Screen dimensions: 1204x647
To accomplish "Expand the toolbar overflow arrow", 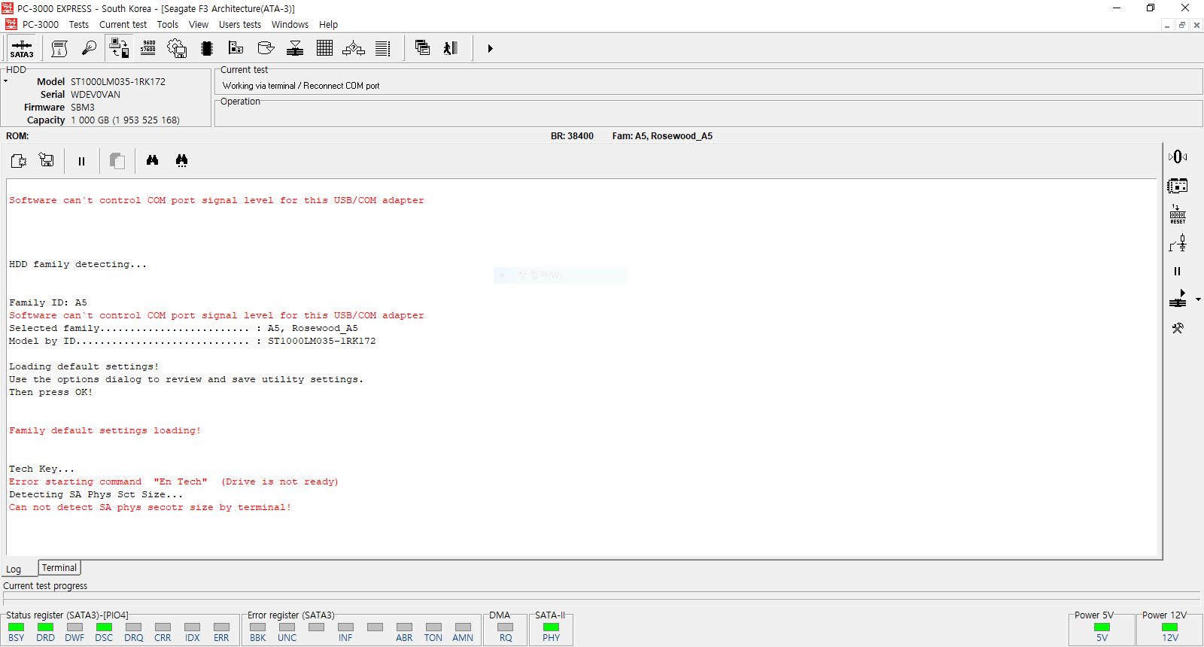I will coord(490,48).
